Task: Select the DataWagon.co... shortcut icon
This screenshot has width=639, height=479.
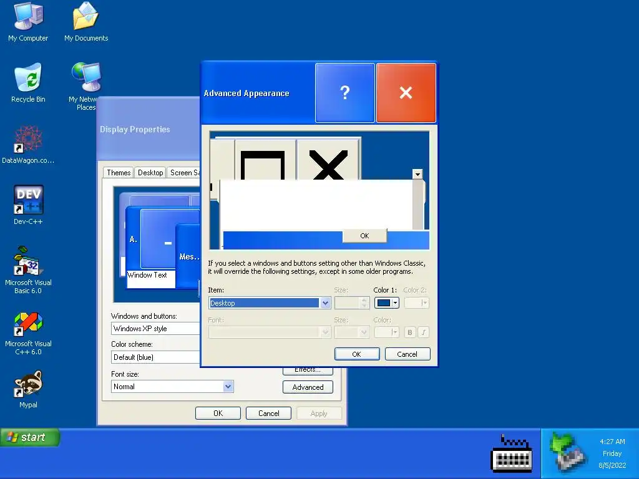Action: [28, 145]
